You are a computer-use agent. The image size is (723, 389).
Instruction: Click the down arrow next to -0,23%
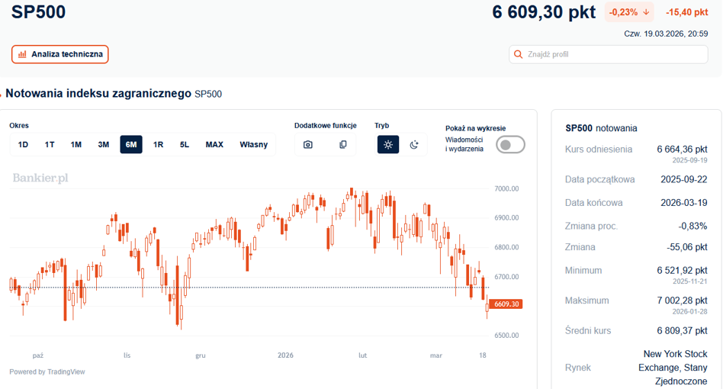pos(646,12)
